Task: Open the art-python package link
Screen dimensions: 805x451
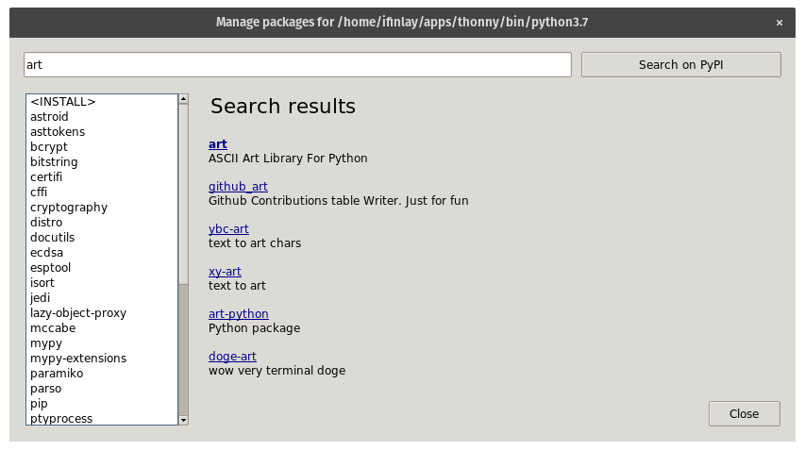Action: (238, 313)
